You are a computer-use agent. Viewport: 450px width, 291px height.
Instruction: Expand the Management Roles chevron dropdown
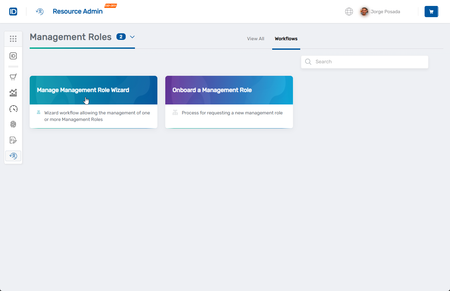pyautogui.click(x=132, y=37)
